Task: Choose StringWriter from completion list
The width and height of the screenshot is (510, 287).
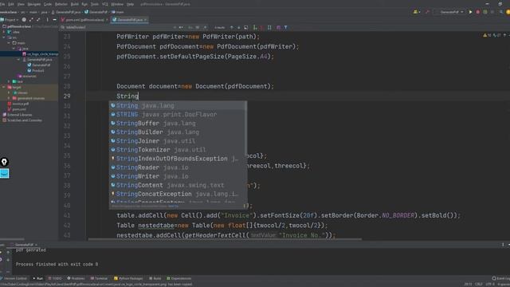Action: coord(178,176)
